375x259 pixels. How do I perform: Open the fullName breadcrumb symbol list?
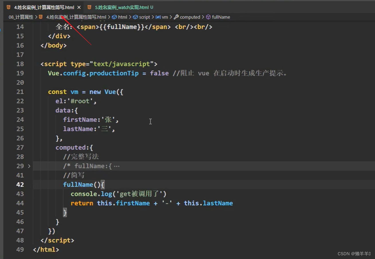(221, 17)
